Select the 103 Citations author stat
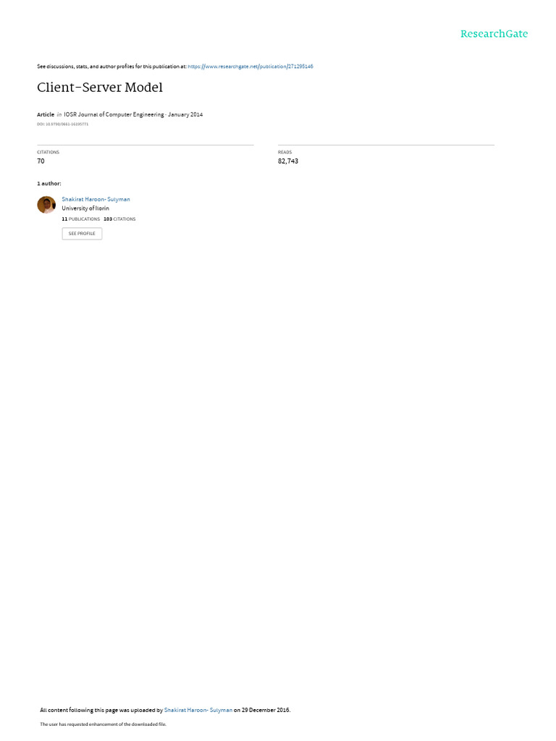556x741 pixels. 119,219
